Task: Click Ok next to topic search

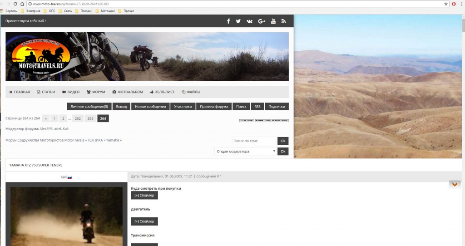Action: [283, 141]
